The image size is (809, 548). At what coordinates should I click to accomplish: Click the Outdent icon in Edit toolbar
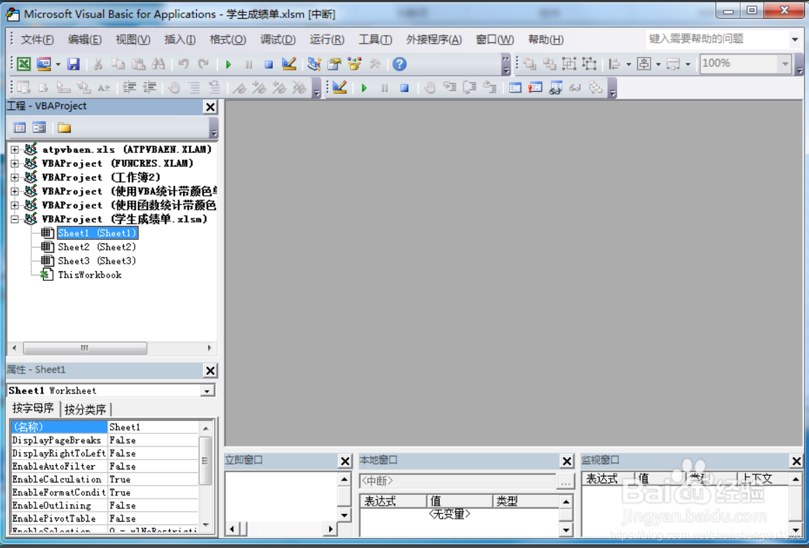pos(150,88)
